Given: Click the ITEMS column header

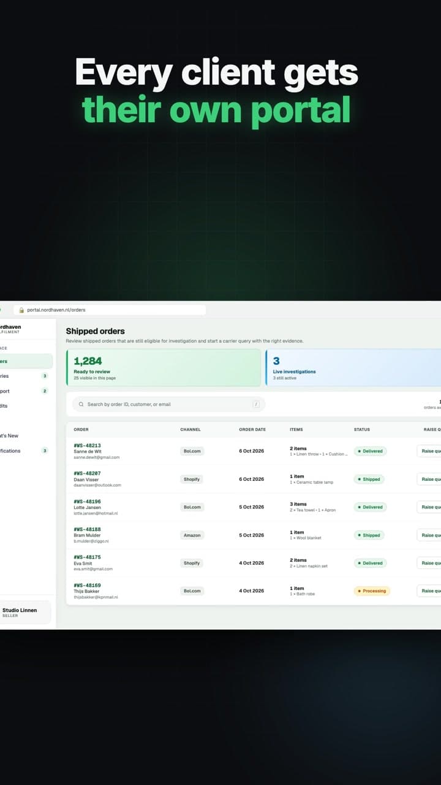Looking at the screenshot, I should (296, 429).
